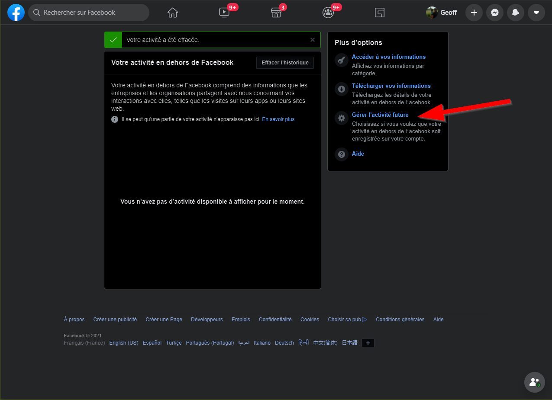Switch language to English (US)
Screen dimensions: 552x400
pos(124,343)
